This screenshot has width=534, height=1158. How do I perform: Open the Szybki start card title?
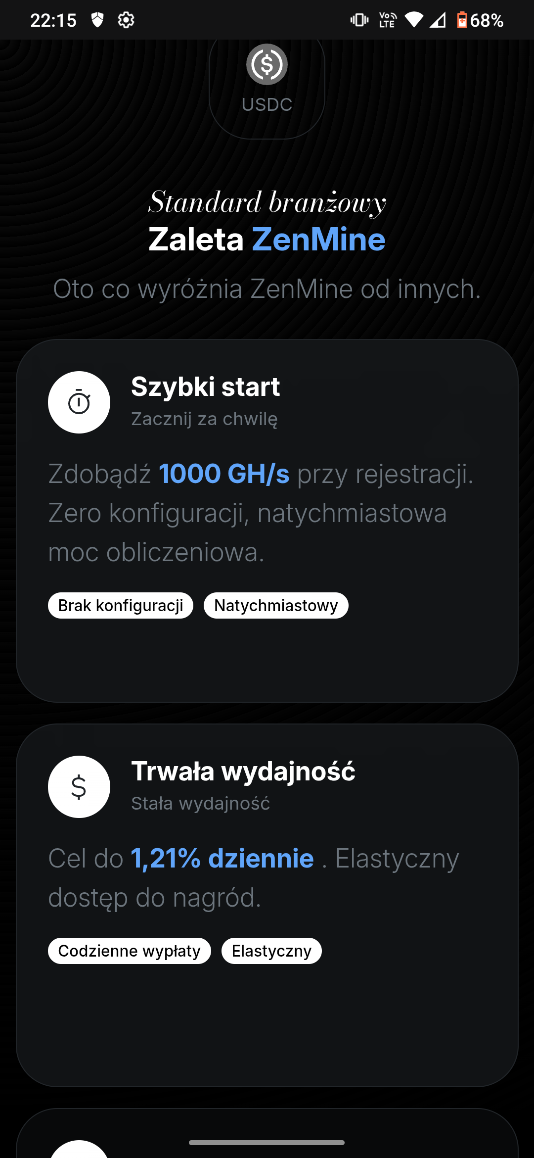pyautogui.click(x=206, y=386)
